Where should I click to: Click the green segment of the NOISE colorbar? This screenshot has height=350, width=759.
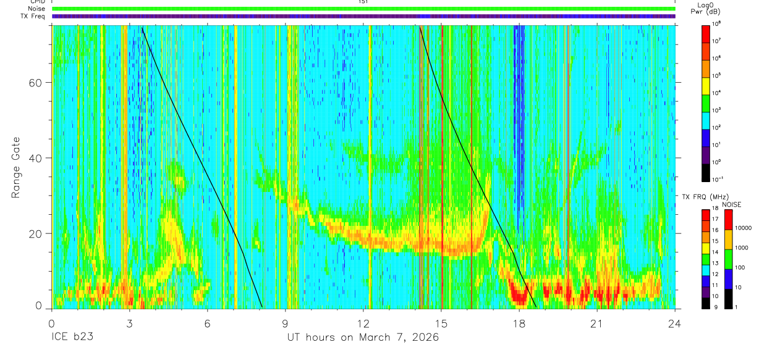coord(729,259)
